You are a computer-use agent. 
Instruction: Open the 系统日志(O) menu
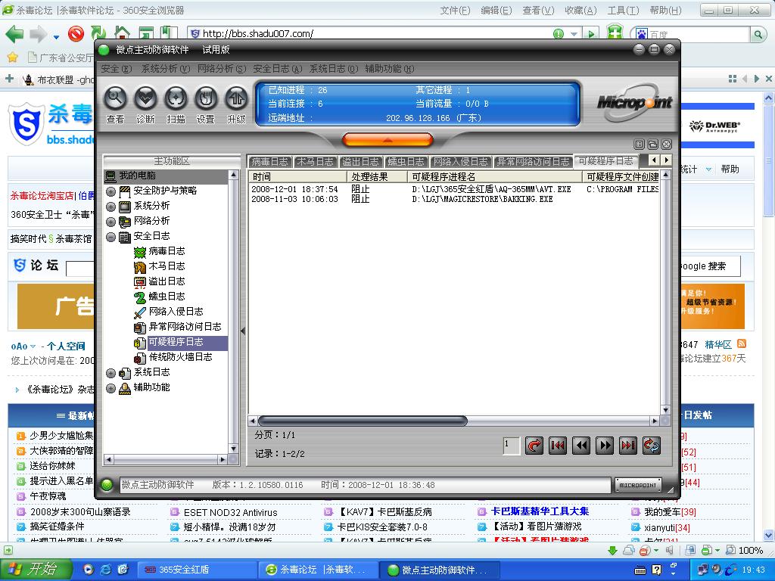click(334, 69)
